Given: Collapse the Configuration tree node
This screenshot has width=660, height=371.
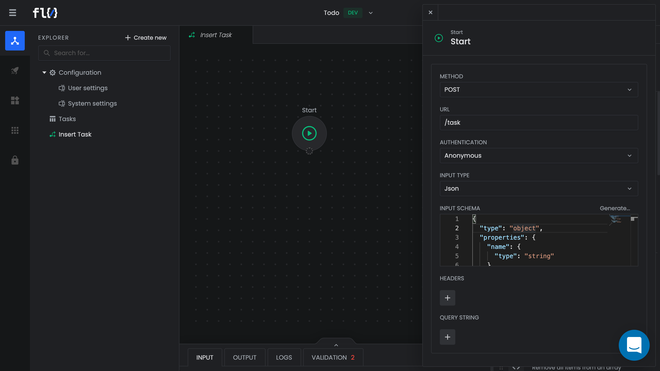Looking at the screenshot, I should point(44,73).
